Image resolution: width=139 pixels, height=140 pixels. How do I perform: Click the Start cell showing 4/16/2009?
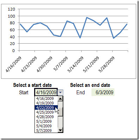point(46,93)
